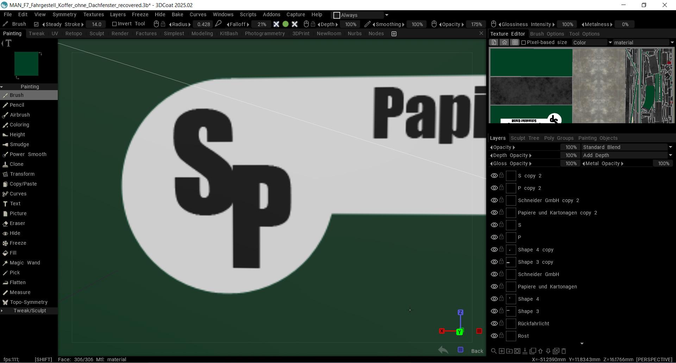The width and height of the screenshot is (676, 363).
Task: Delete layer using the trash icon
Action: pos(564,351)
